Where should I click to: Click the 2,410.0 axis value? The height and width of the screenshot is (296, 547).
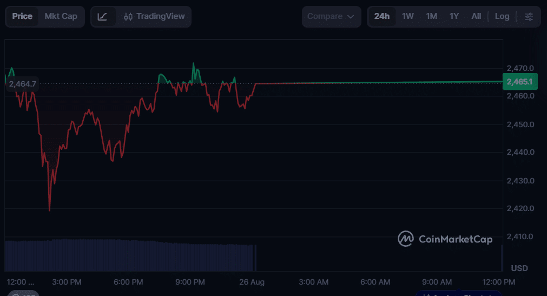[x=520, y=236]
